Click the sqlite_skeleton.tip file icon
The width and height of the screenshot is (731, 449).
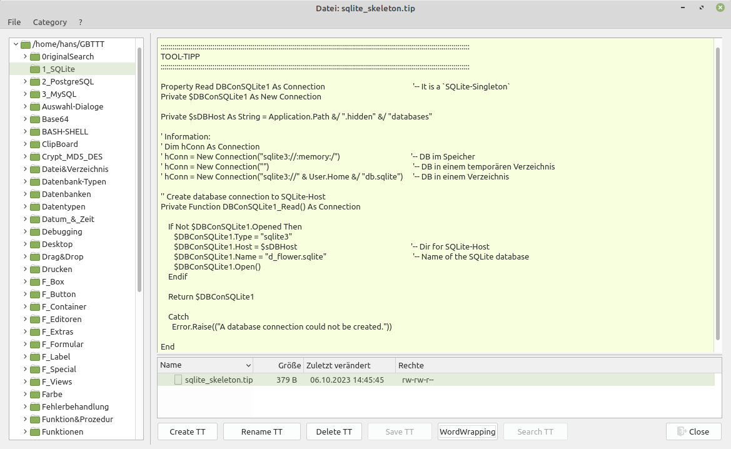(178, 380)
